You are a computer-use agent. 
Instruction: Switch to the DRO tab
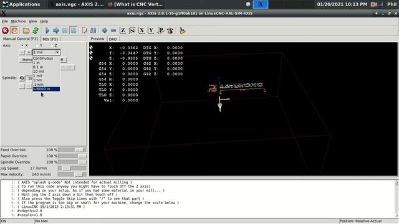[113, 39]
